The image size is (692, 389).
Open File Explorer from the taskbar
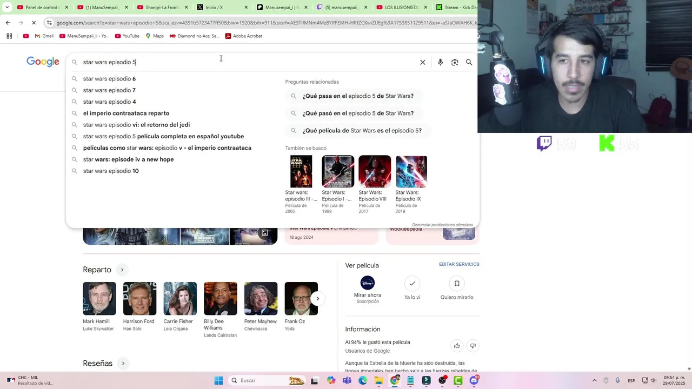pyautogui.click(x=379, y=380)
